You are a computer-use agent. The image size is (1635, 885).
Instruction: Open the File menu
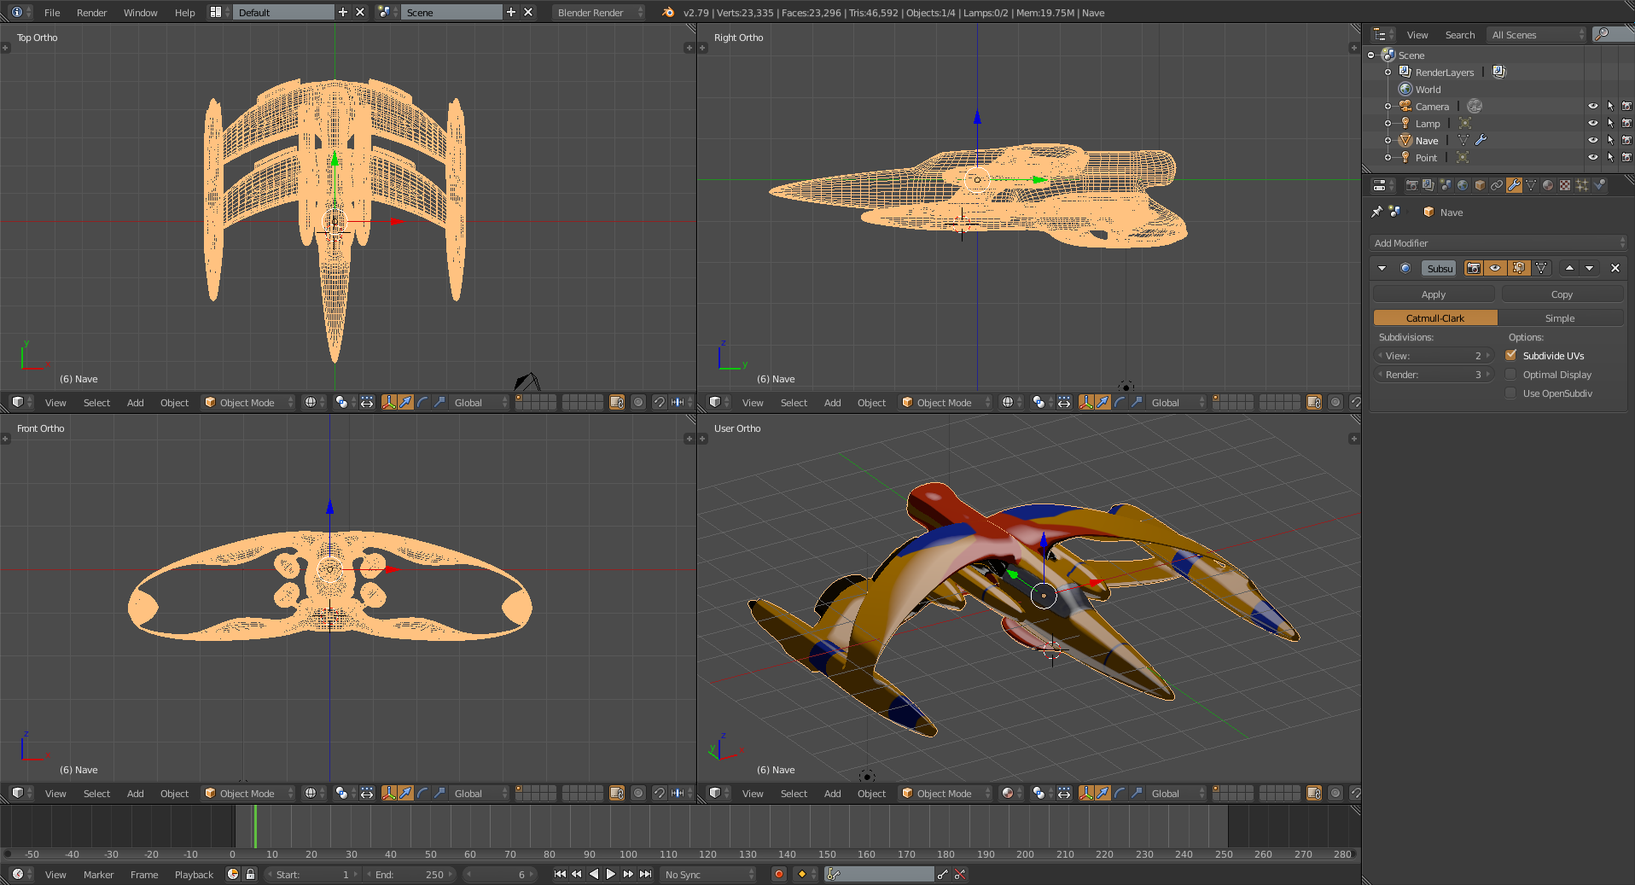52,12
